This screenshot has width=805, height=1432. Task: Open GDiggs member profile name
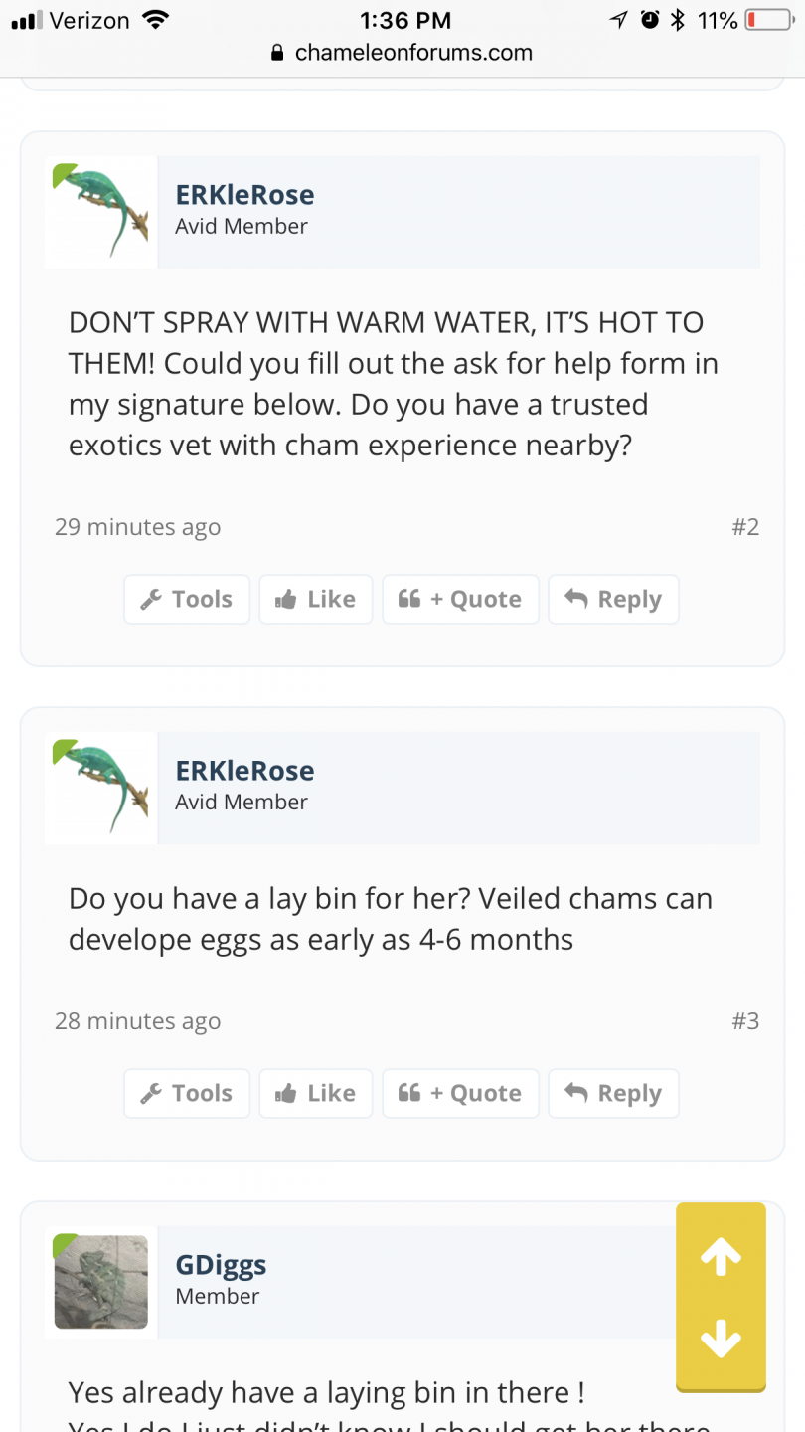click(221, 1264)
